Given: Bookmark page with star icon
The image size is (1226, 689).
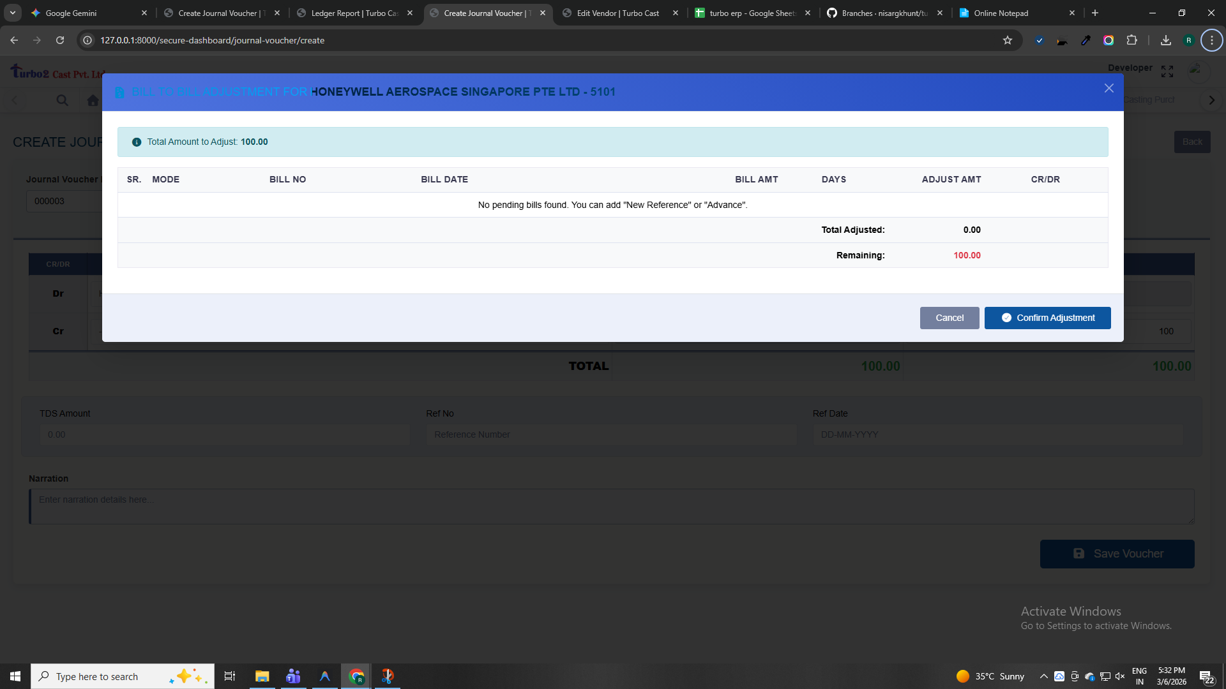Looking at the screenshot, I should coord(1008,40).
